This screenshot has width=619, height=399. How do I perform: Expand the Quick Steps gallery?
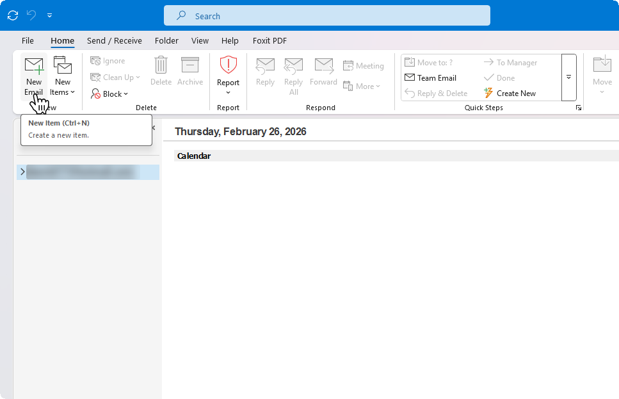[x=569, y=77]
